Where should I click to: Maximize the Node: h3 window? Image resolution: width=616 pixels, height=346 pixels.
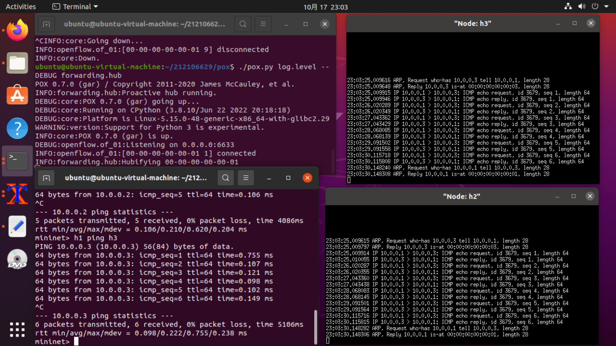click(x=575, y=23)
